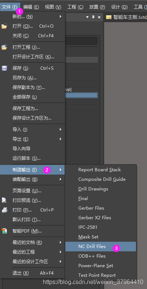Choose 打开 (O)... menu entry

[33, 26]
